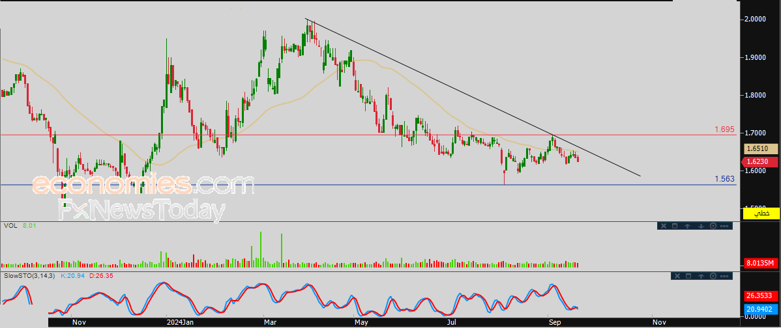Close the SlowSTO indicator panel
This screenshot has height=328, width=781.
[x=677, y=276]
